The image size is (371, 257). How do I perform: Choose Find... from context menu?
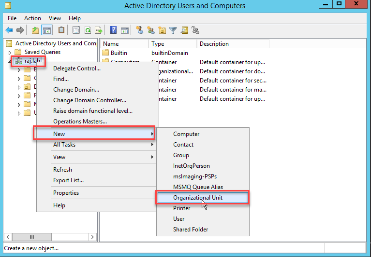tap(96, 79)
